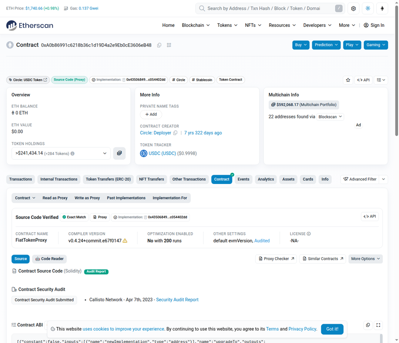
Task: Open the token holdings wallet icon
Action: (x=119, y=153)
